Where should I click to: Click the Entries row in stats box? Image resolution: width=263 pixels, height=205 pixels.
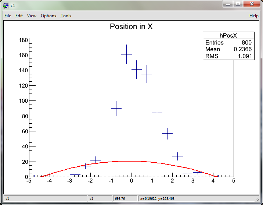(x=228, y=43)
